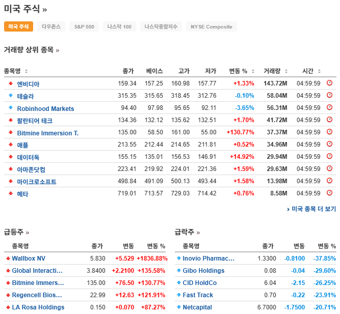Click the clock icon in the 애플 row
This screenshot has width=340, height=314.
click(329, 144)
